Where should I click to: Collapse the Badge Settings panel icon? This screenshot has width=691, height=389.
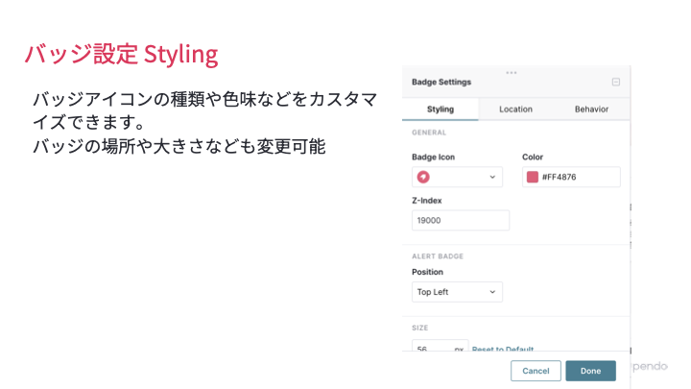click(x=615, y=82)
